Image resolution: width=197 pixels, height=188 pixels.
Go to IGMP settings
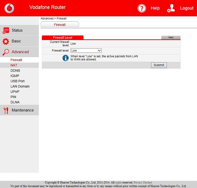click(15, 76)
